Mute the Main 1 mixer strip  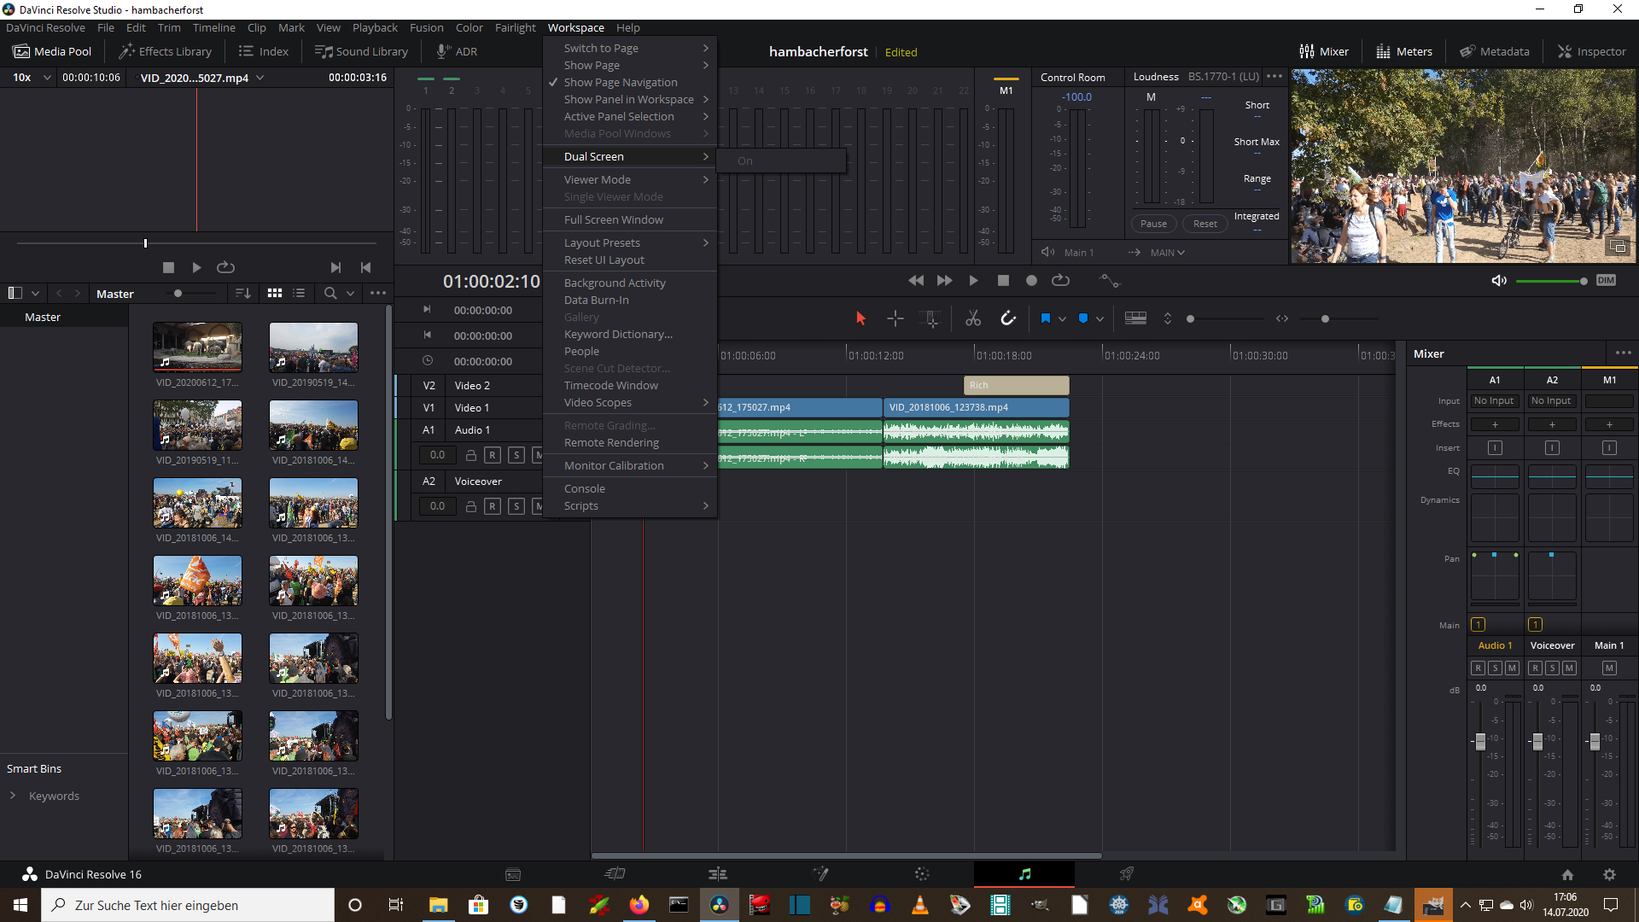click(1609, 668)
